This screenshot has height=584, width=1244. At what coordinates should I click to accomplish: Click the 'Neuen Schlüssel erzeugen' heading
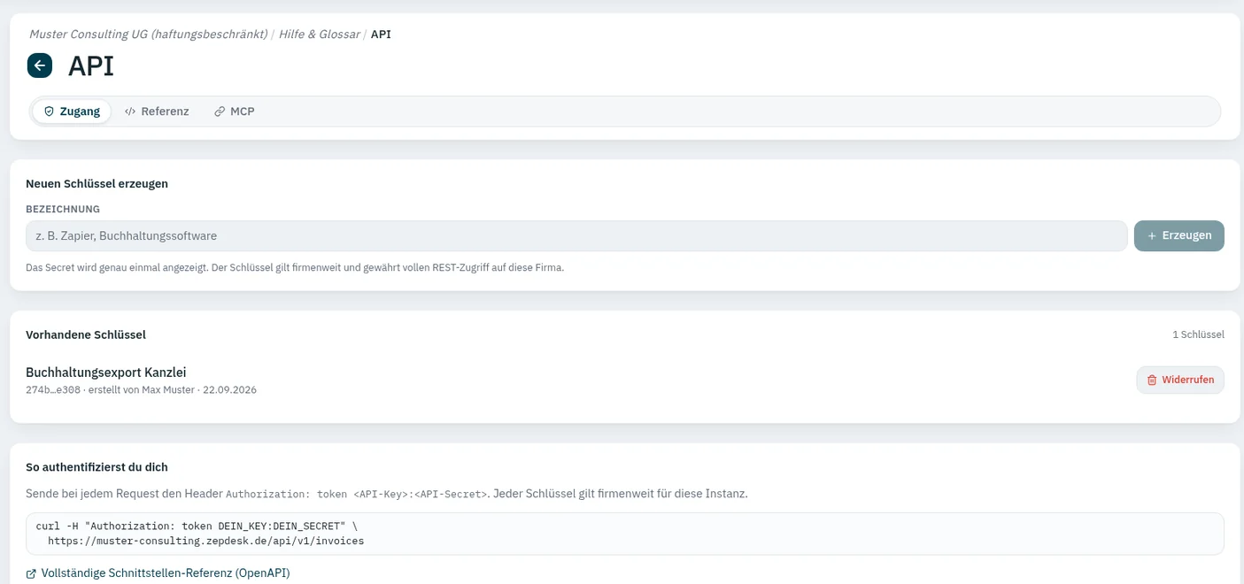(x=97, y=184)
